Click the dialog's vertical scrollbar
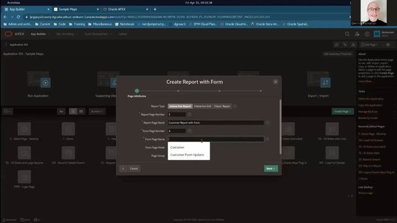 coord(280,126)
